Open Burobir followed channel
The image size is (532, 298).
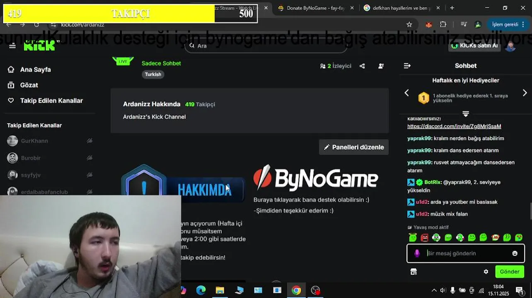[x=31, y=158]
